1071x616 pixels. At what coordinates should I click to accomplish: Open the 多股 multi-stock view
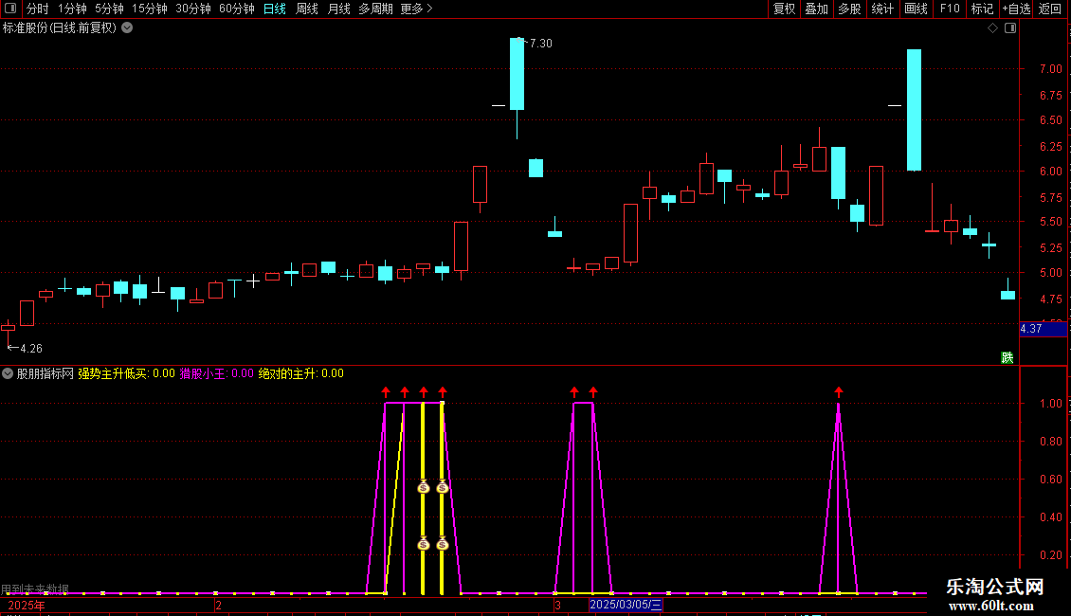850,9
